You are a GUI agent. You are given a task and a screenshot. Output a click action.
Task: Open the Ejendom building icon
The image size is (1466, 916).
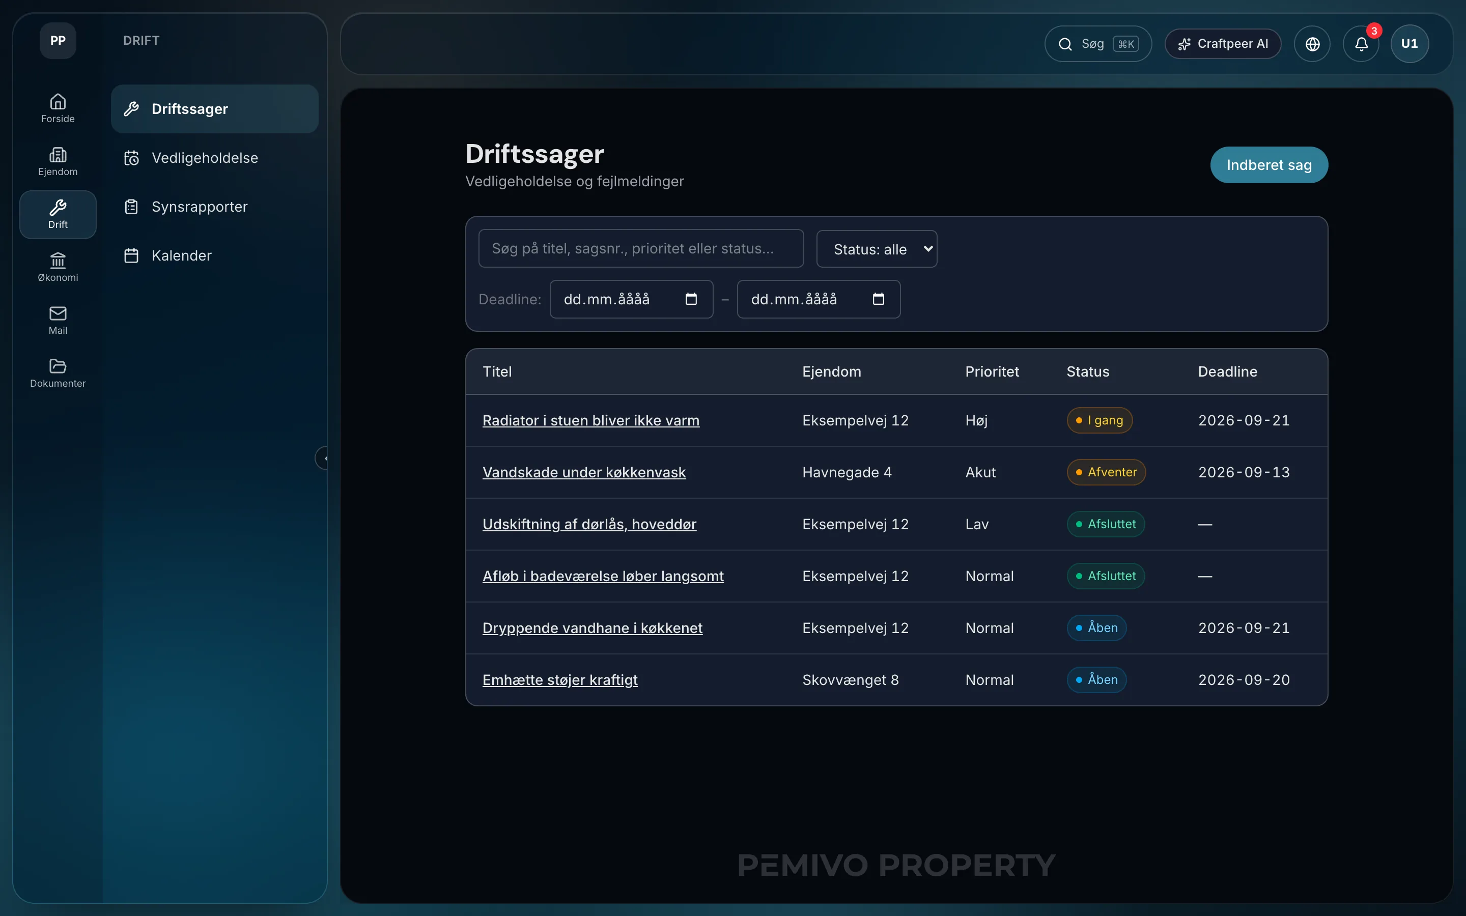coord(58,162)
